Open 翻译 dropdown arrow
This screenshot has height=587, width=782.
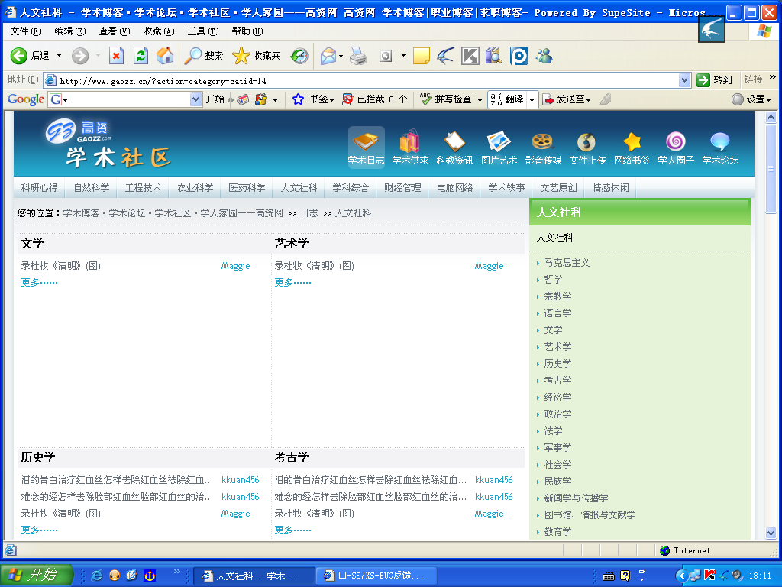point(532,100)
